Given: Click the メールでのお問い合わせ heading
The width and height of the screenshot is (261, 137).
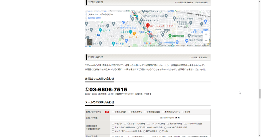Looking at the screenshot, I should (x=99, y=102).
